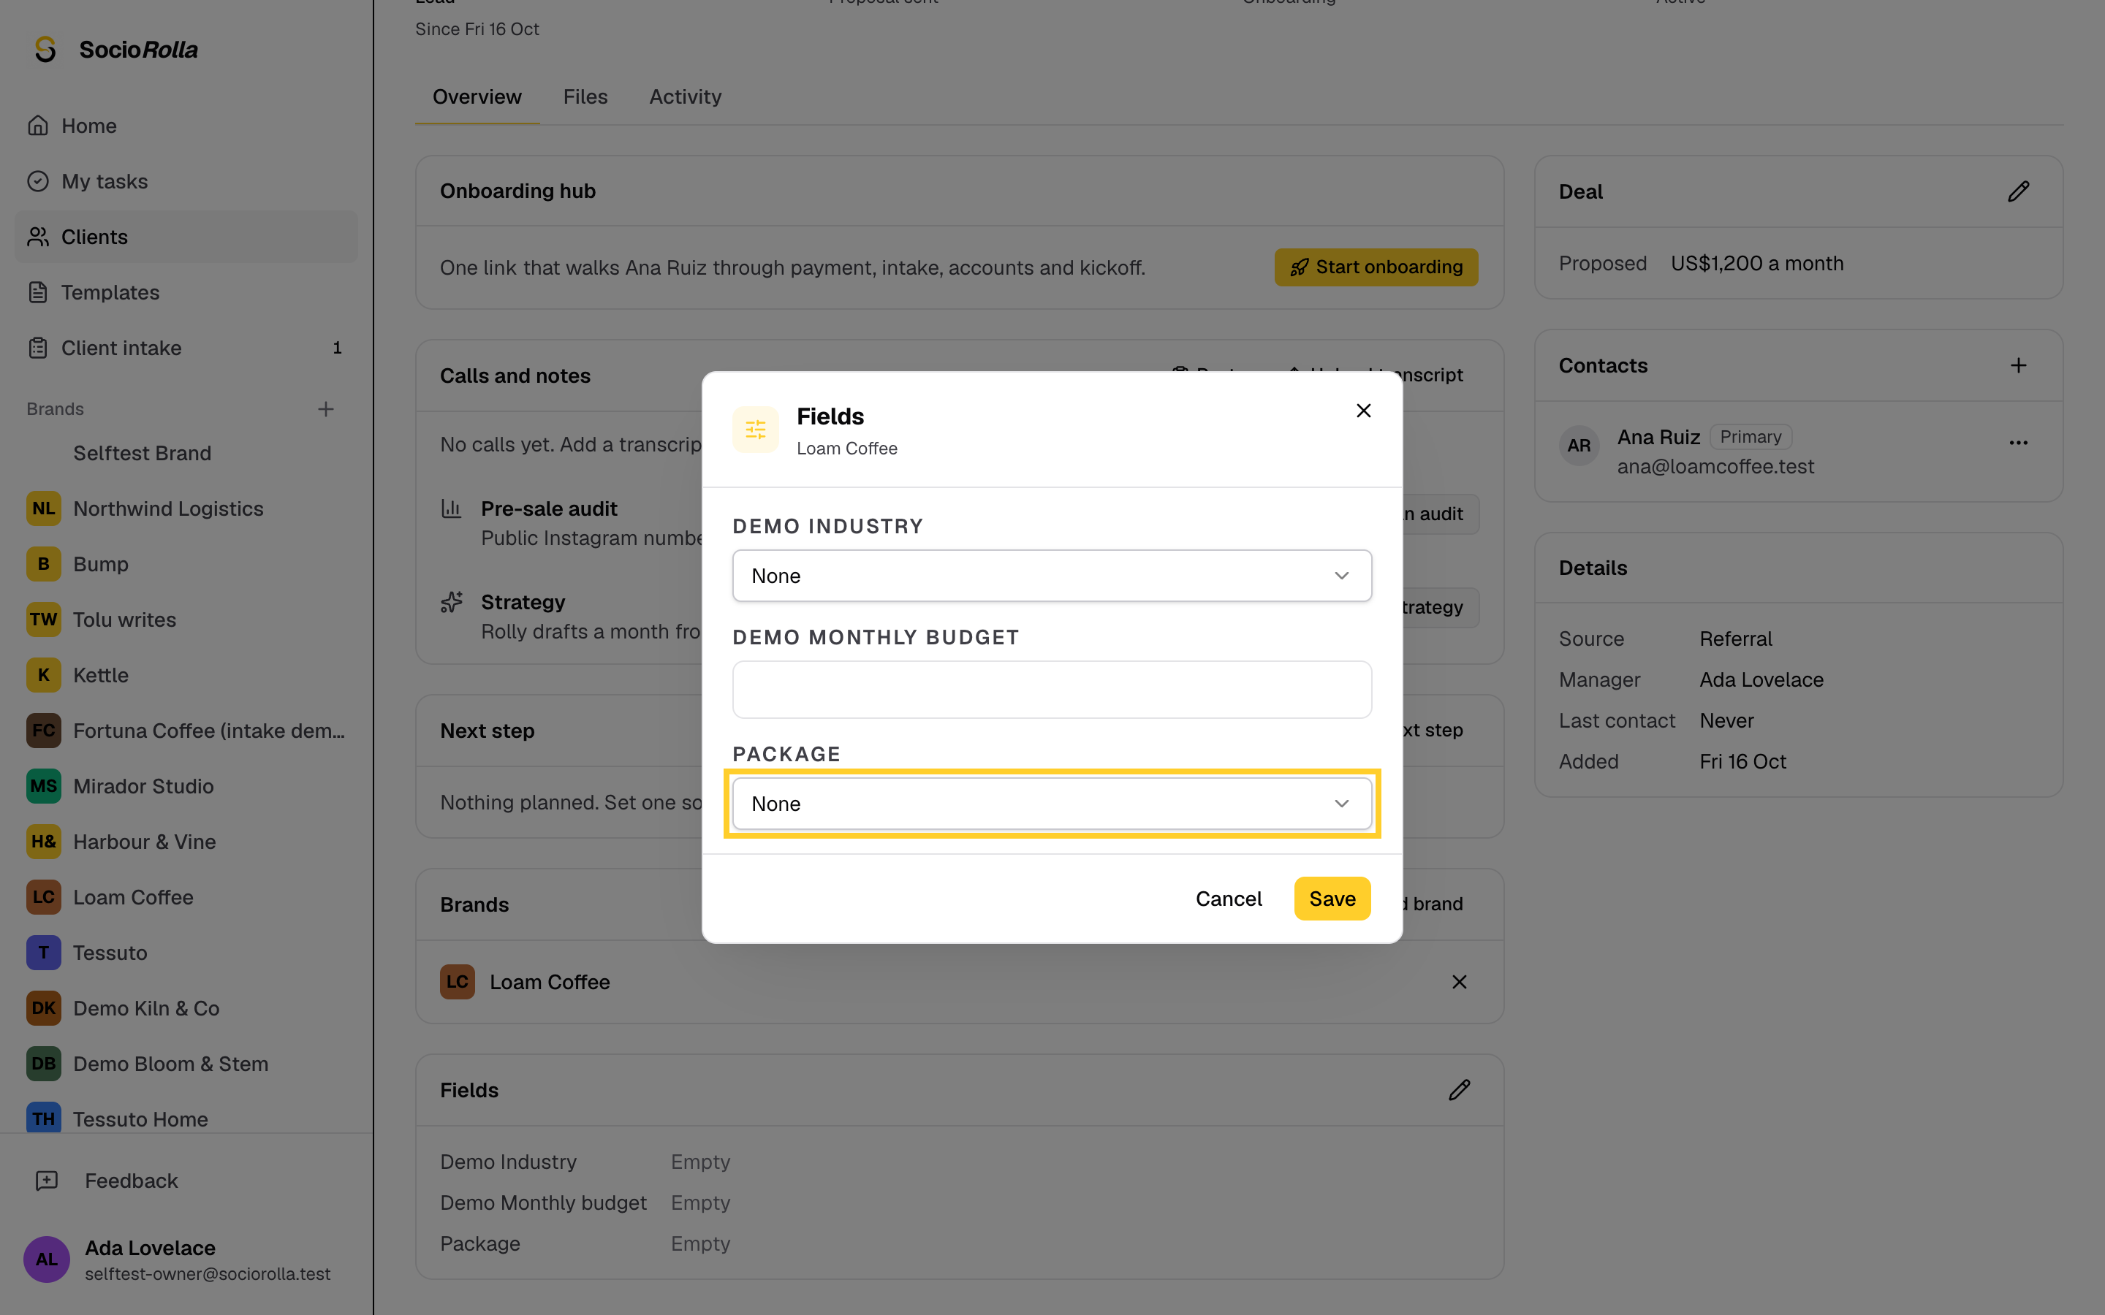Viewport: 2105px width, 1315px height.
Task: Open the Demo Kiln & Co brand
Action: 186,1008
